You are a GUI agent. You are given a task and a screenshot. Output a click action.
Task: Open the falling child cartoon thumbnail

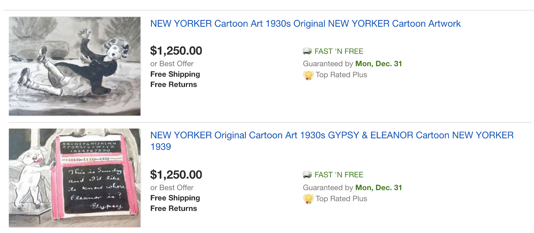pos(75,66)
